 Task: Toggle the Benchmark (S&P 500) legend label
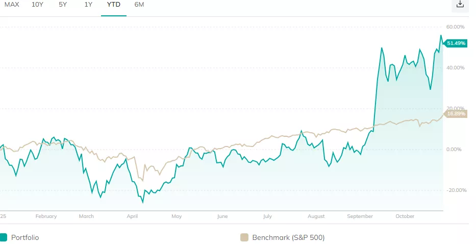pos(288,237)
